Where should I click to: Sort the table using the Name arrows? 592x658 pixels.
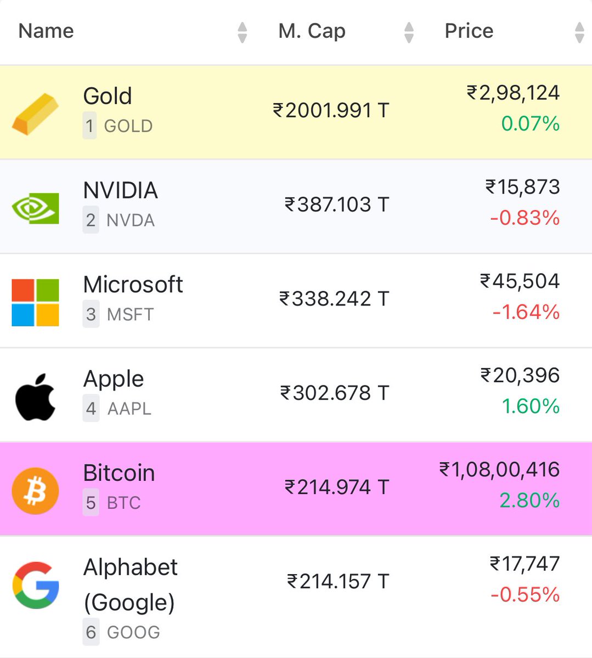click(242, 32)
